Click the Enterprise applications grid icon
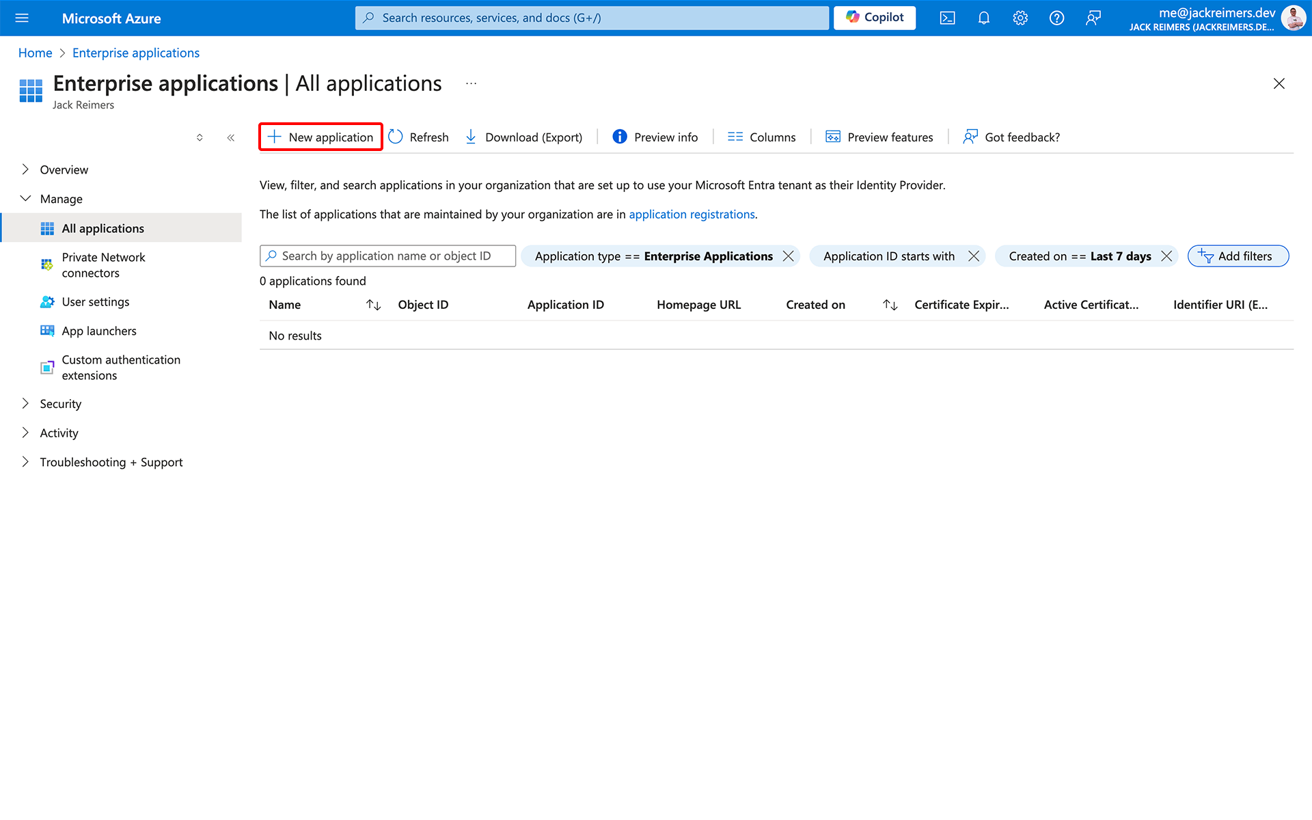Image resolution: width=1312 pixels, height=820 pixels. [x=31, y=90]
